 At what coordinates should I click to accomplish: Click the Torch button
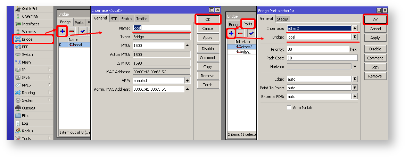point(208,85)
